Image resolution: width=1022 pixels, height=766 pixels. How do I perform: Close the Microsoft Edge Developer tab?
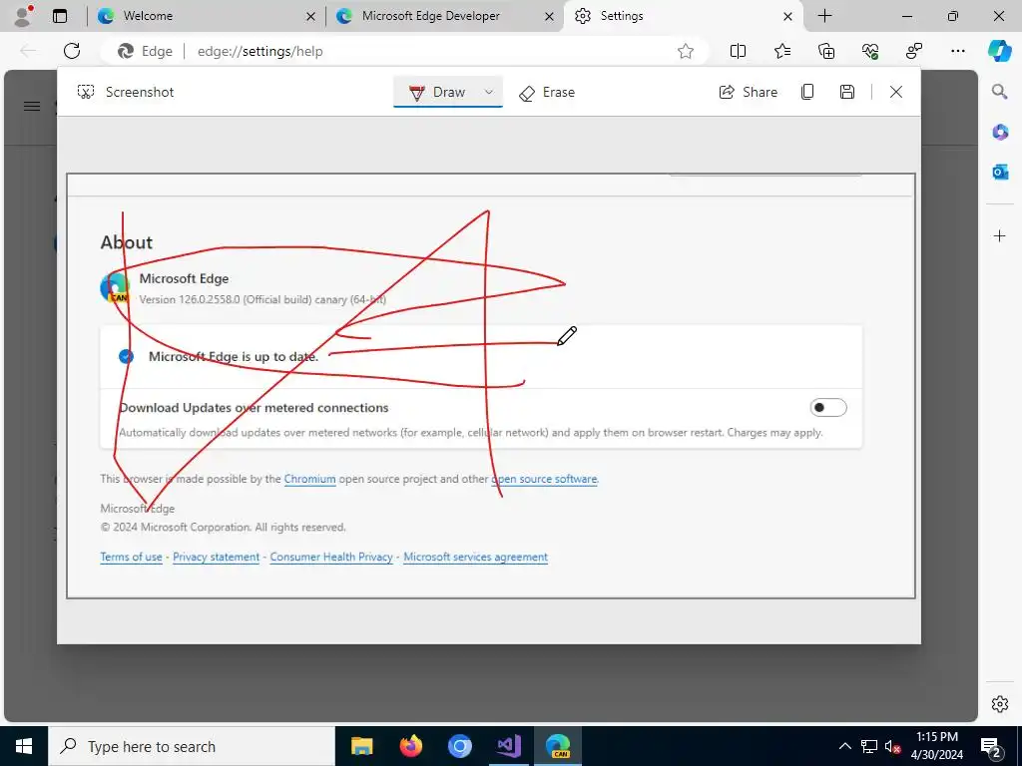pos(550,16)
